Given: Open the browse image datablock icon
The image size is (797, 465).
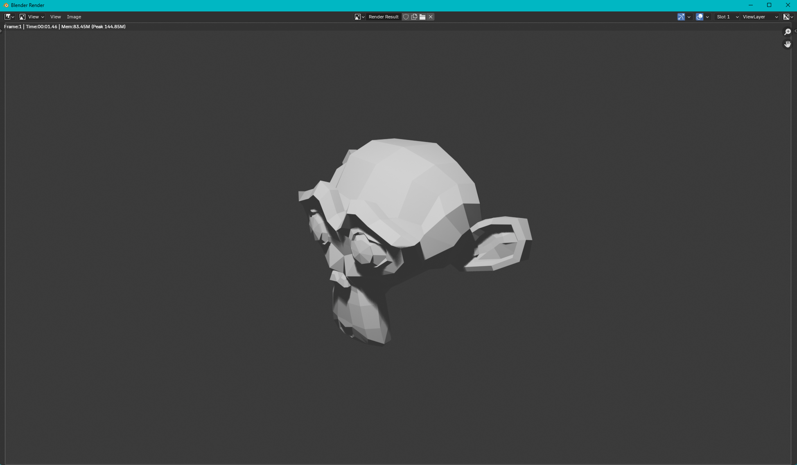Looking at the screenshot, I should coord(359,17).
